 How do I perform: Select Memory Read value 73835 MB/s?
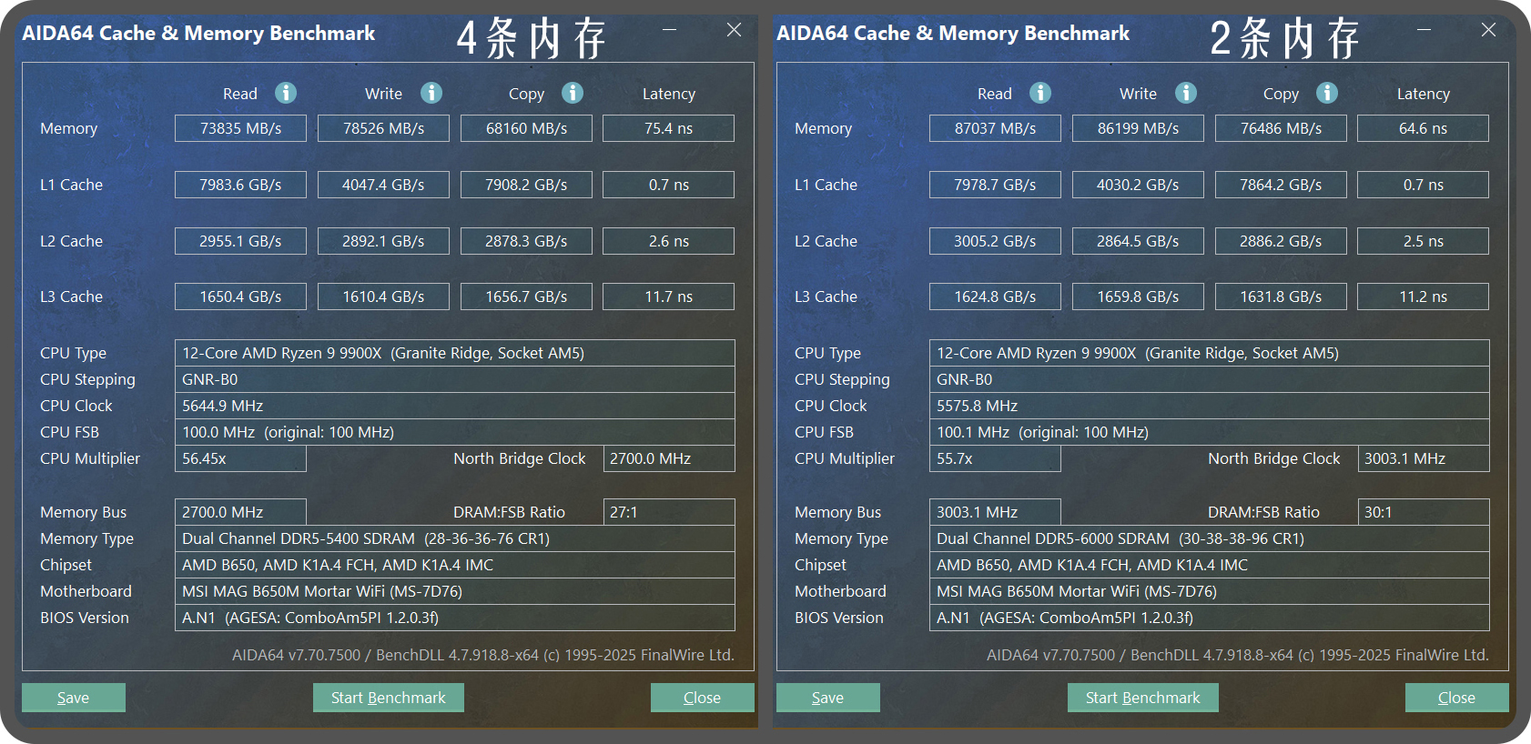tap(240, 128)
